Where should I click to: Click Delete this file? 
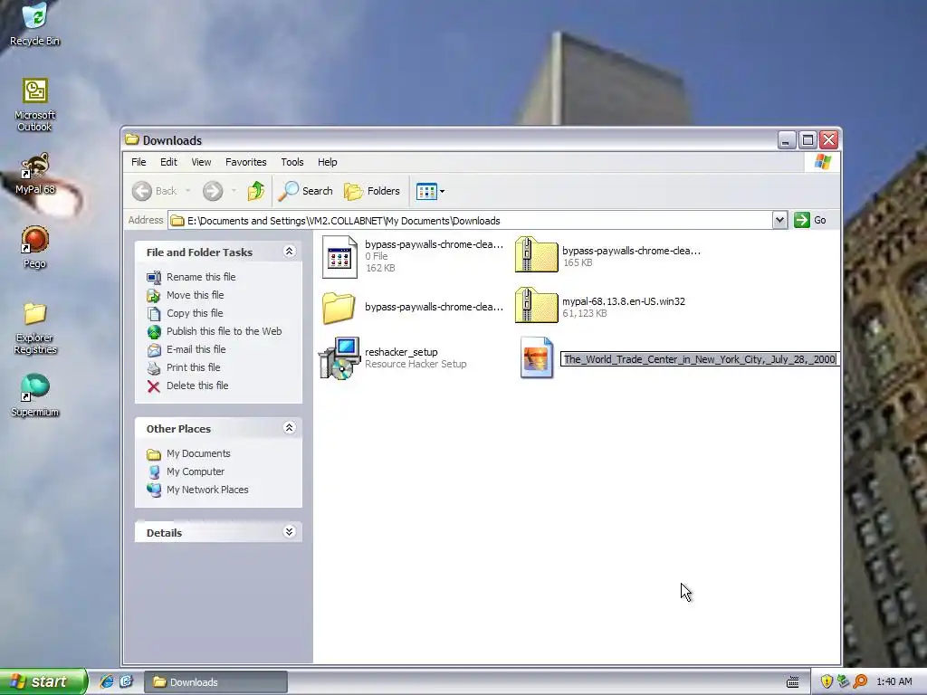point(196,386)
